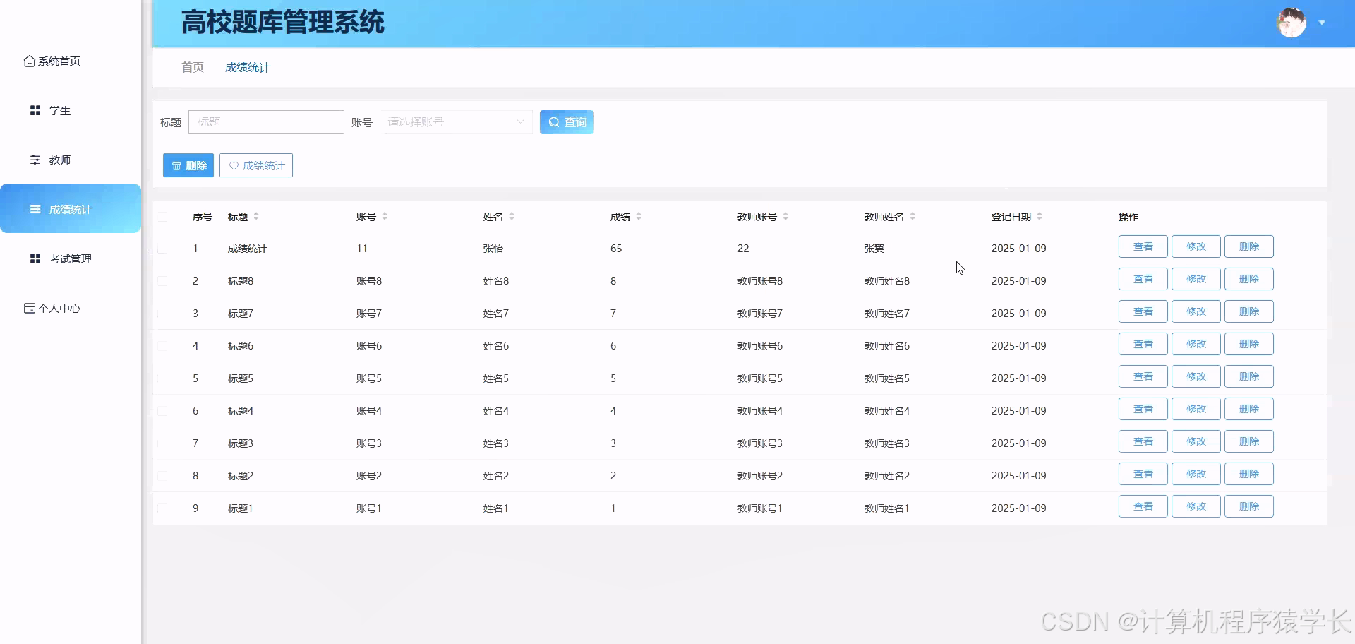The width and height of the screenshot is (1355, 644).
Task: Select the 成绩统计 breadcrumb tab
Action: [x=248, y=67]
